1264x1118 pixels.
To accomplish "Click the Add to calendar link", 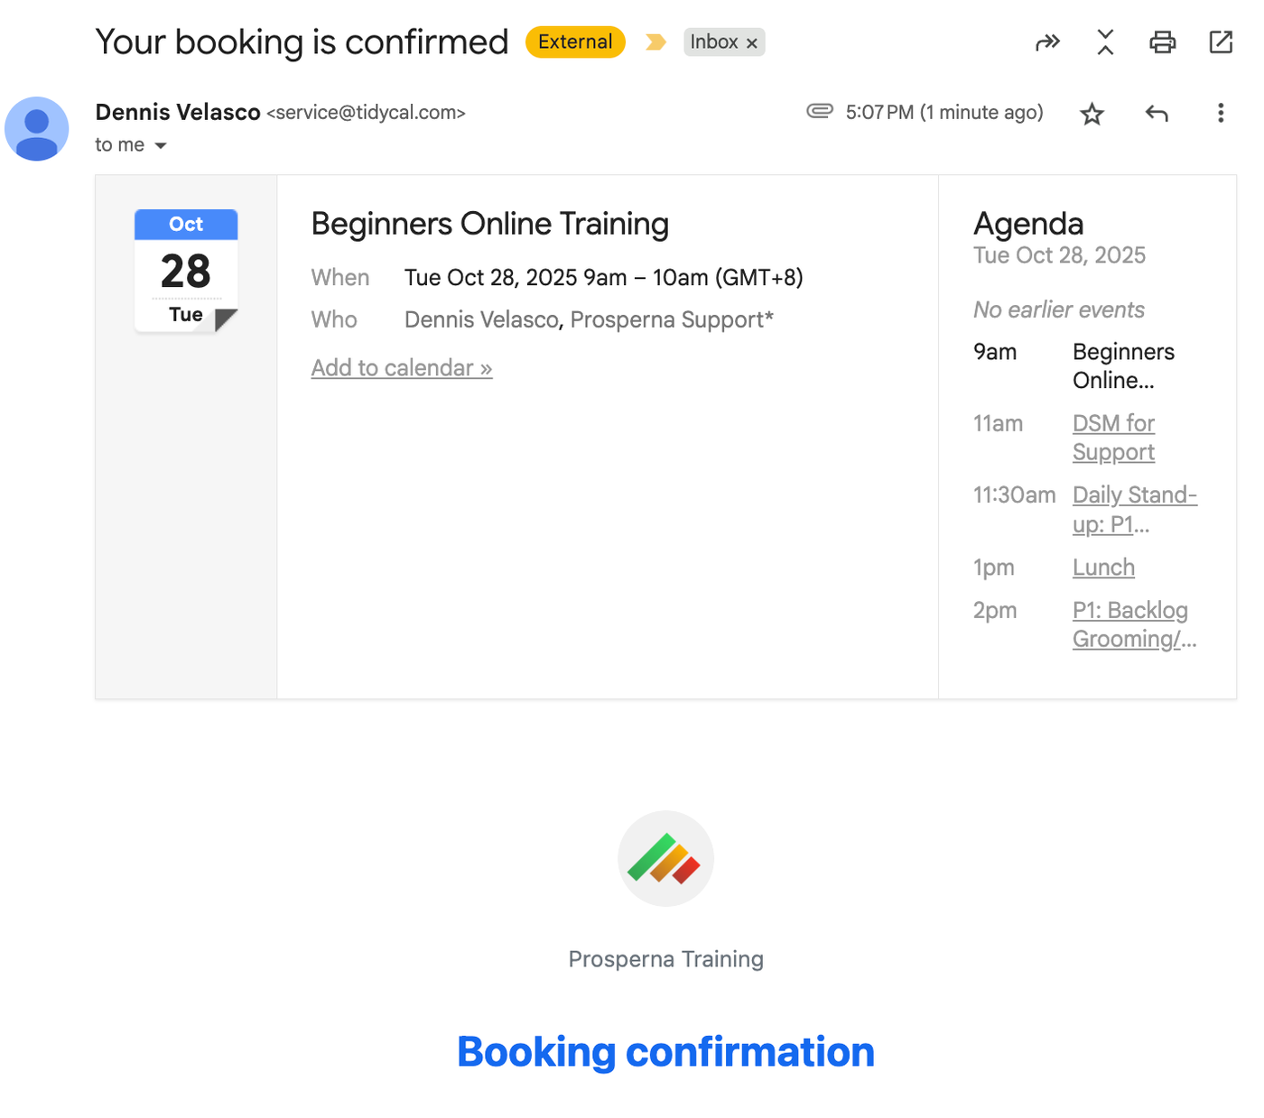I will coord(402,368).
